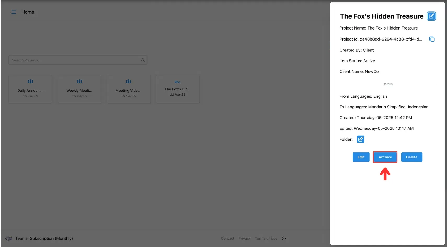This screenshot has width=447, height=247.
Task: Open the Daily Announ... project card
Action: click(30, 89)
